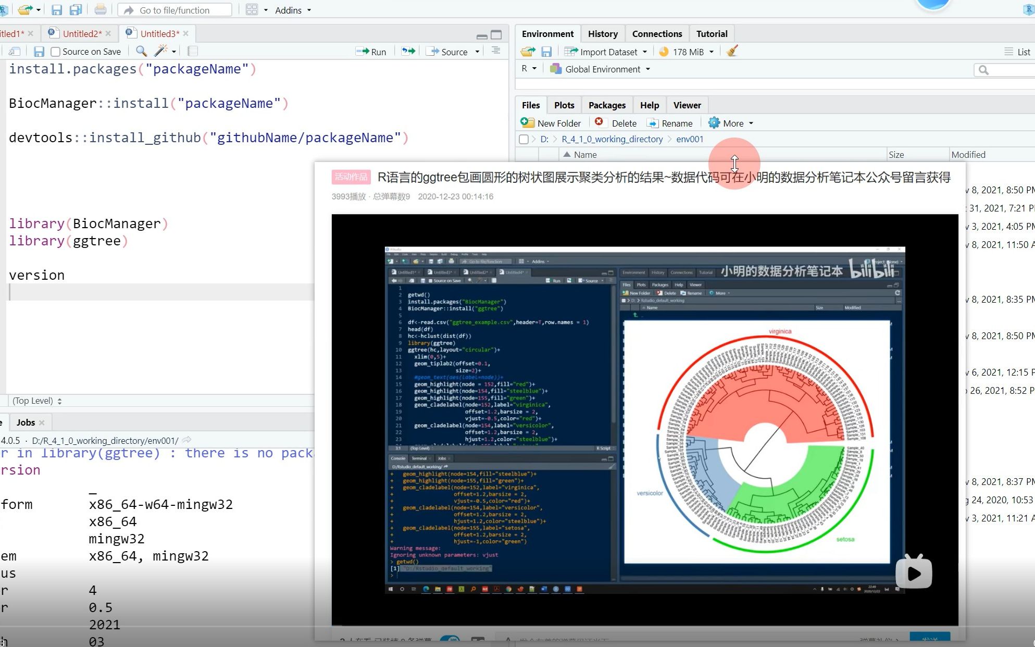This screenshot has width=1035, height=647.
Task: Clear environment objects with broom icon
Action: 732,51
